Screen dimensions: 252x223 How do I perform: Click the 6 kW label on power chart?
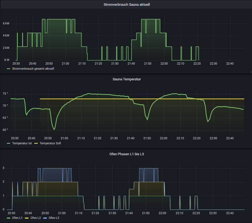[6, 24]
